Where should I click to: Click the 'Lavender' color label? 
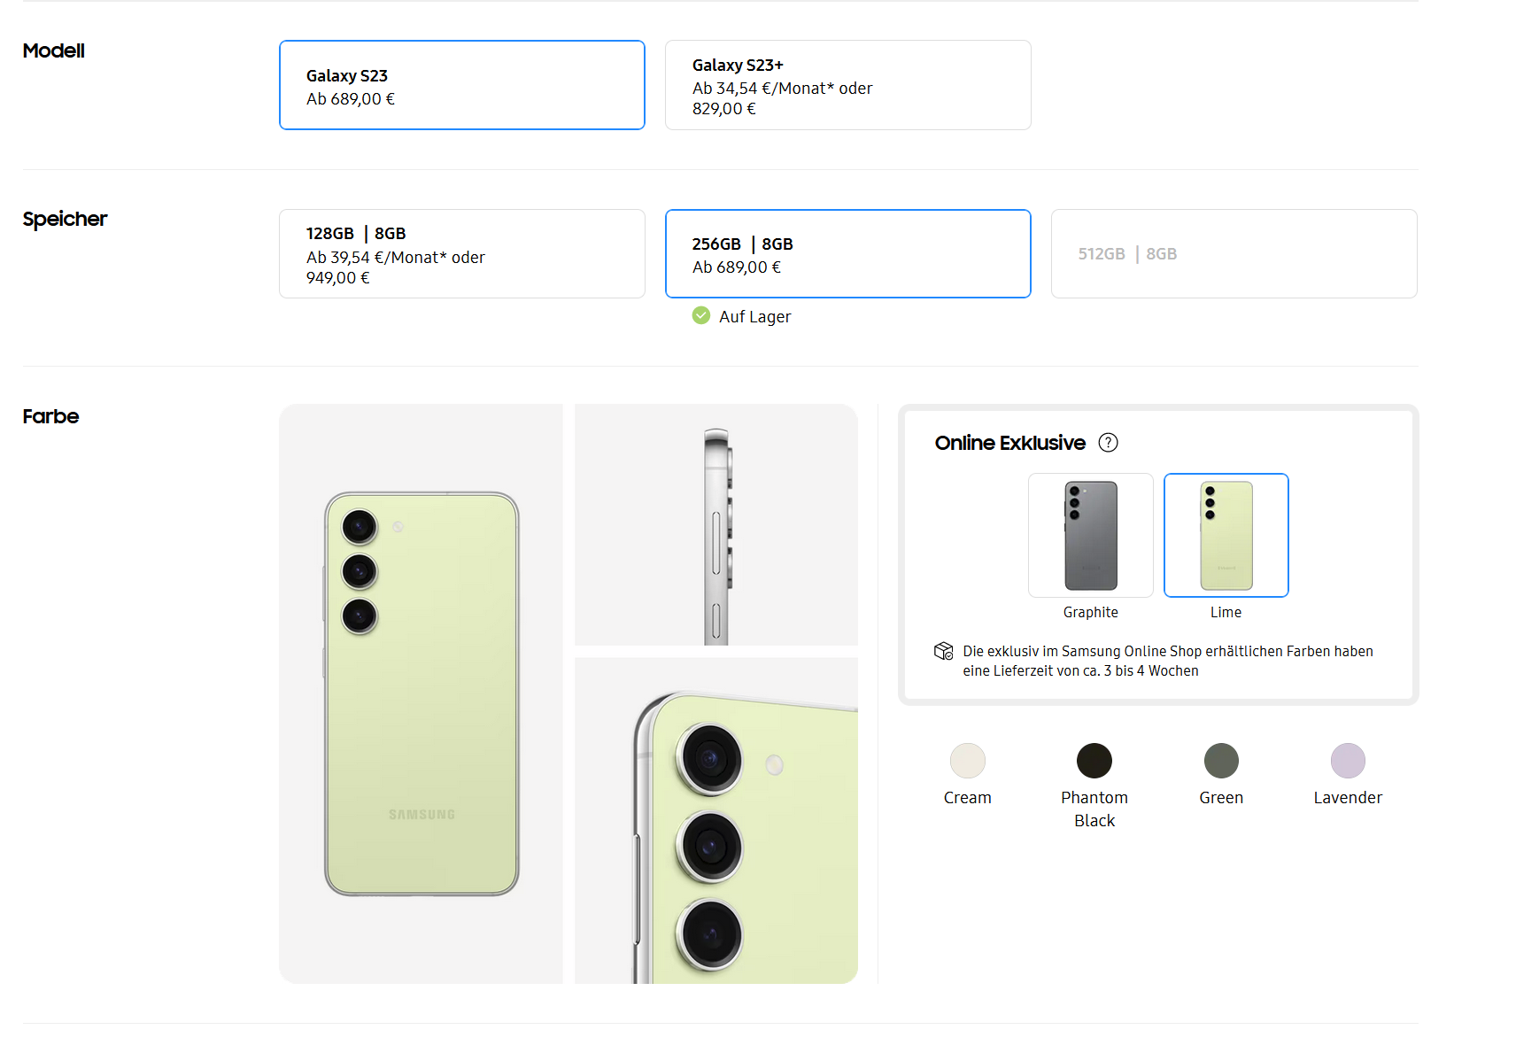pyautogui.click(x=1348, y=798)
